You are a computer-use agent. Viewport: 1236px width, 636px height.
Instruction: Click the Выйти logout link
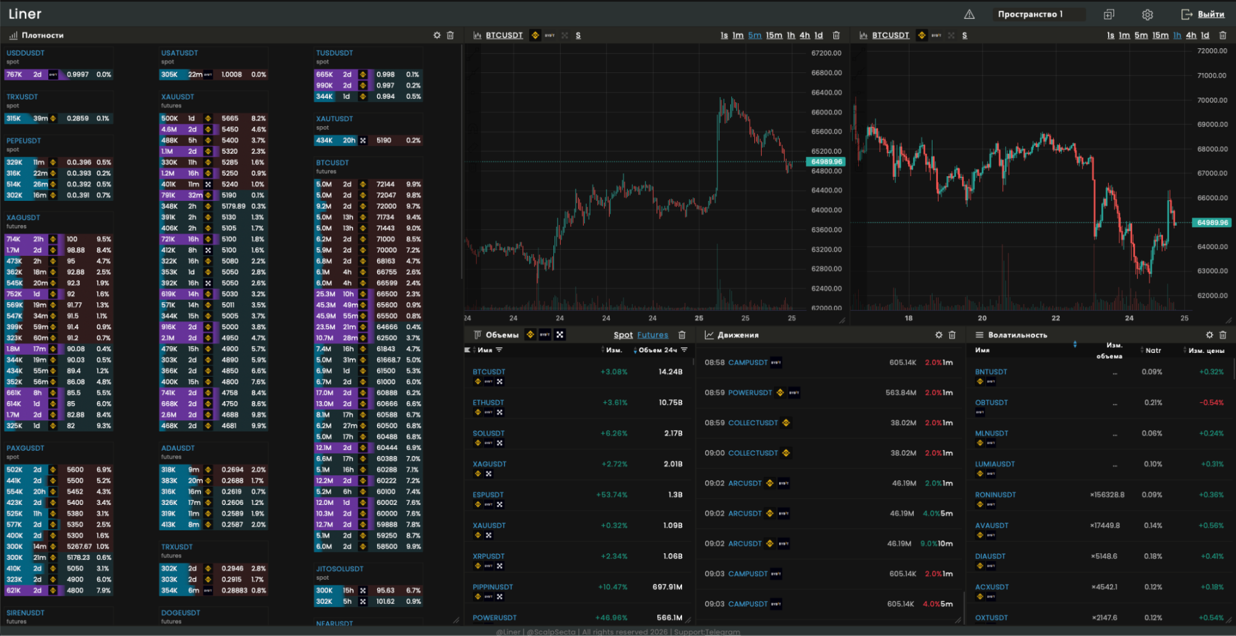pyautogui.click(x=1210, y=14)
